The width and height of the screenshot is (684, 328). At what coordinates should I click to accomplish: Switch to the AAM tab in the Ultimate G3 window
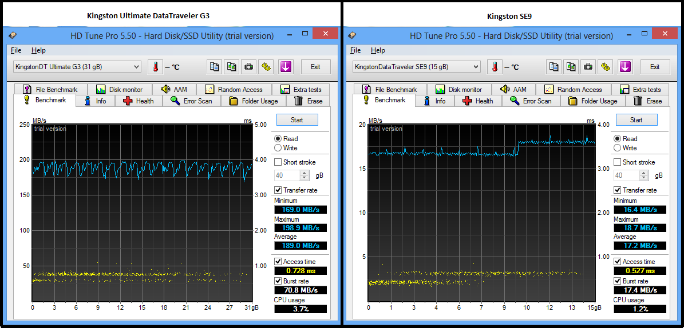(x=174, y=89)
